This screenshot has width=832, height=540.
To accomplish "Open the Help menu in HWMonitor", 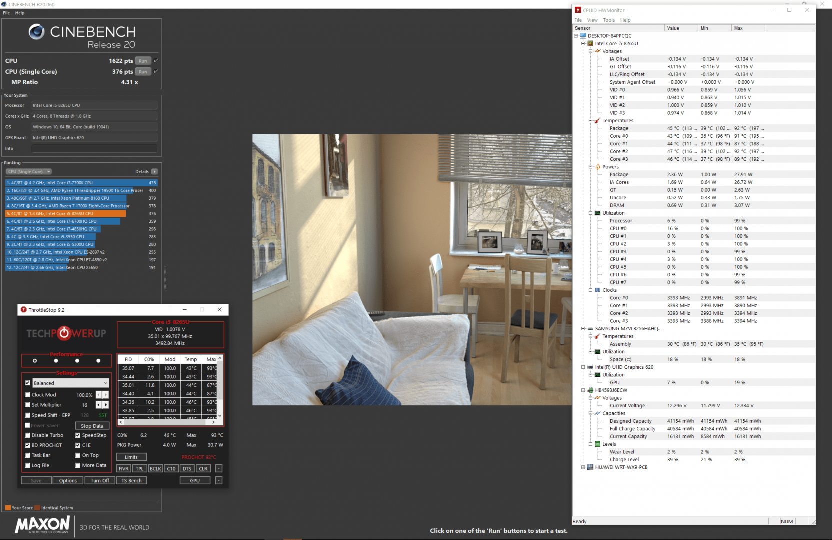I will pyautogui.click(x=625, y=20).
